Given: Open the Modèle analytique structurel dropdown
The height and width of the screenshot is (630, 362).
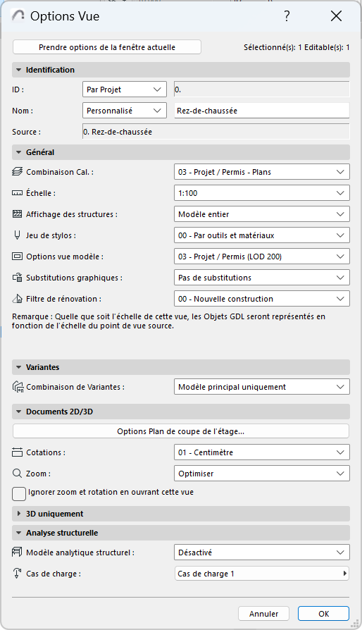Looking at the screenshot, I should point(262,552).
